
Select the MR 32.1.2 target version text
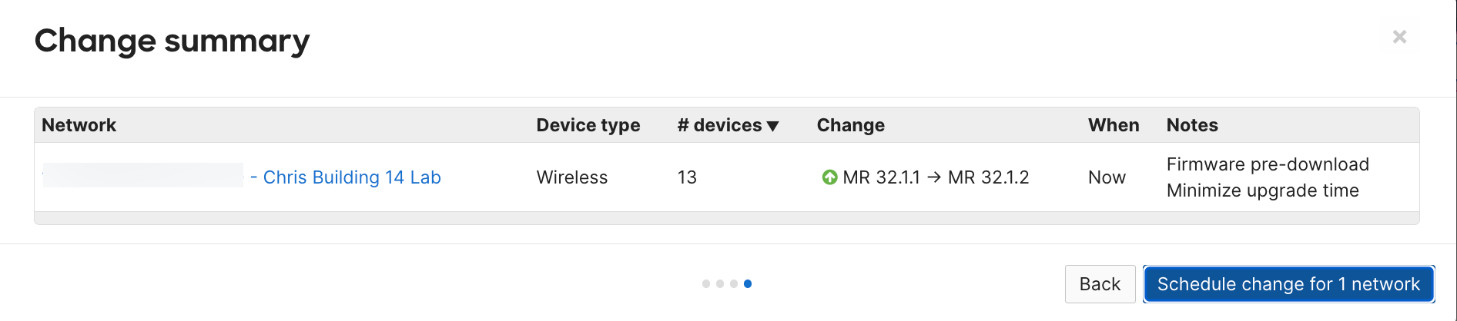click(988, 177)
